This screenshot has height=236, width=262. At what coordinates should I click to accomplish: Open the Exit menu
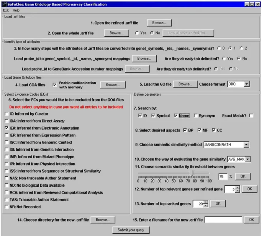point(6,10)
